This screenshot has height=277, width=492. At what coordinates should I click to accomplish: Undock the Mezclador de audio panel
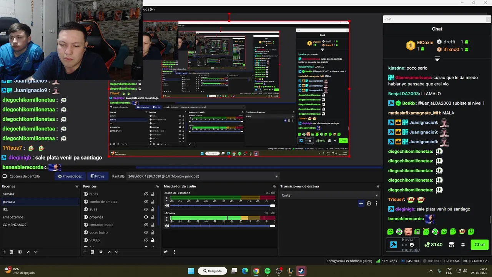(x=274, y=186)
